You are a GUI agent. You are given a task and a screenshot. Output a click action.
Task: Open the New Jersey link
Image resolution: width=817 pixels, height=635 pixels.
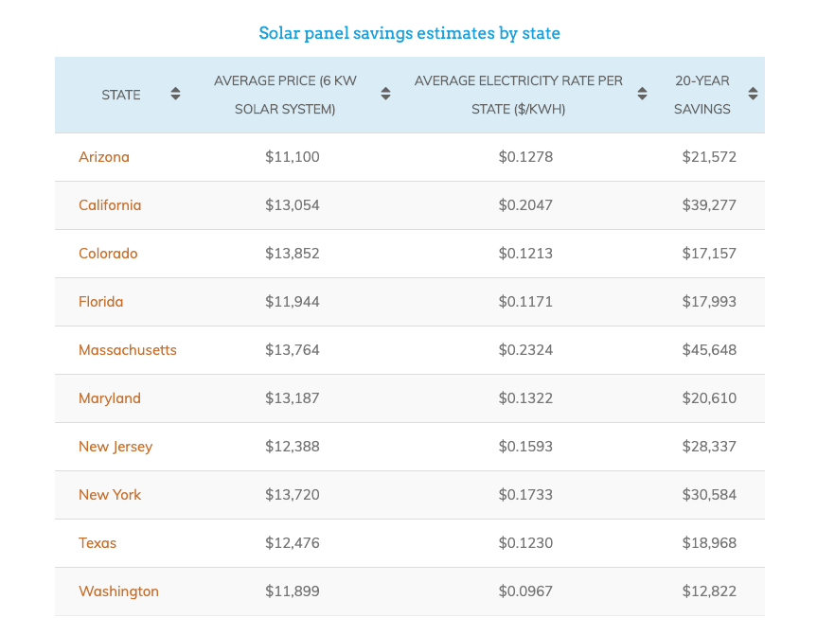115,447
